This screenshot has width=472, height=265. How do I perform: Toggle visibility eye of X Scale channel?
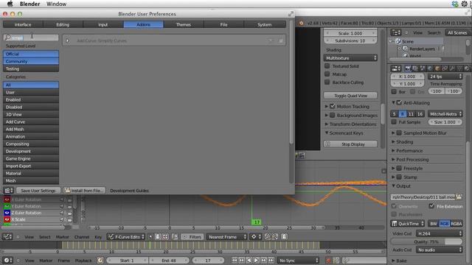[x=7, y=219]
